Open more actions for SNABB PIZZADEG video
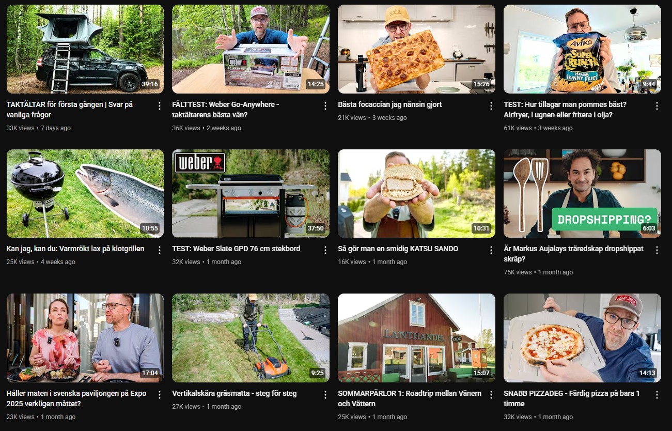Viewport: 672px width, 431px height. (657, 395)
